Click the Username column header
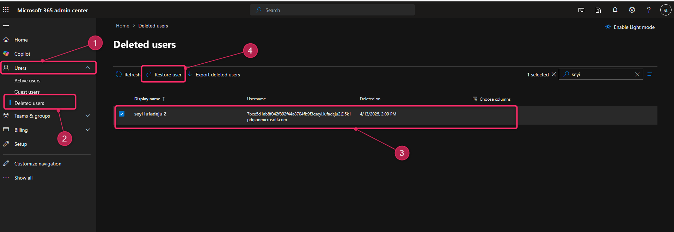The width and height of the screenshot is (674, 232). [x=256, y=99]
